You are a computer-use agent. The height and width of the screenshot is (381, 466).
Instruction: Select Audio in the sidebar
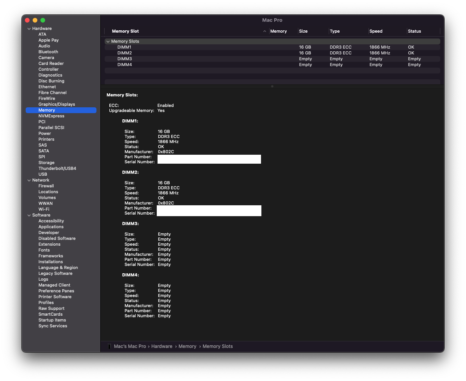(x=44, y=46)
